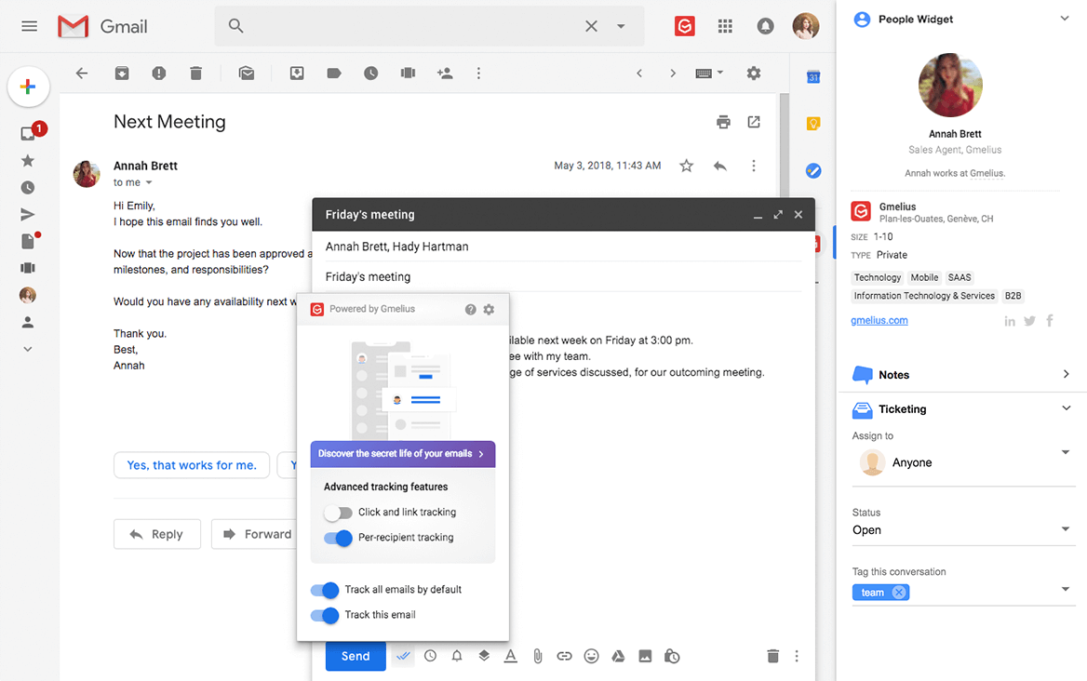Open notifications bell in header
The height and width of the screenshot is (681, 1087).
coord(765,26)
